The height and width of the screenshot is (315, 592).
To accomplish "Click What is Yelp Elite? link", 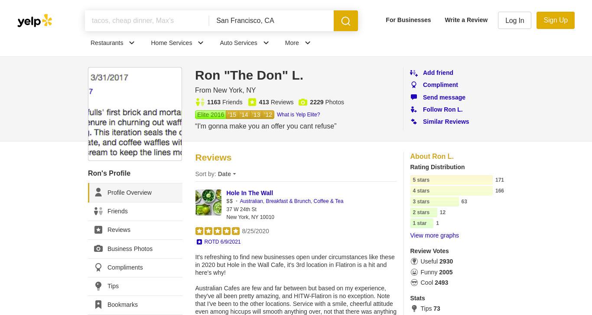I will point(298,115).
